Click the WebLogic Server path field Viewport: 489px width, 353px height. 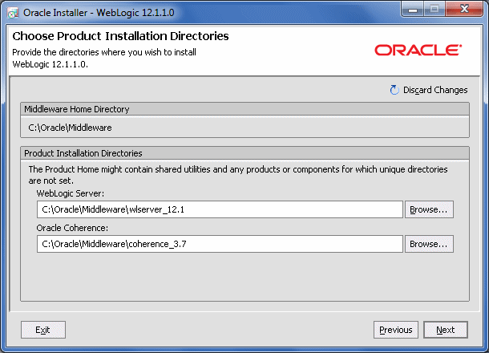pos(220,209)
